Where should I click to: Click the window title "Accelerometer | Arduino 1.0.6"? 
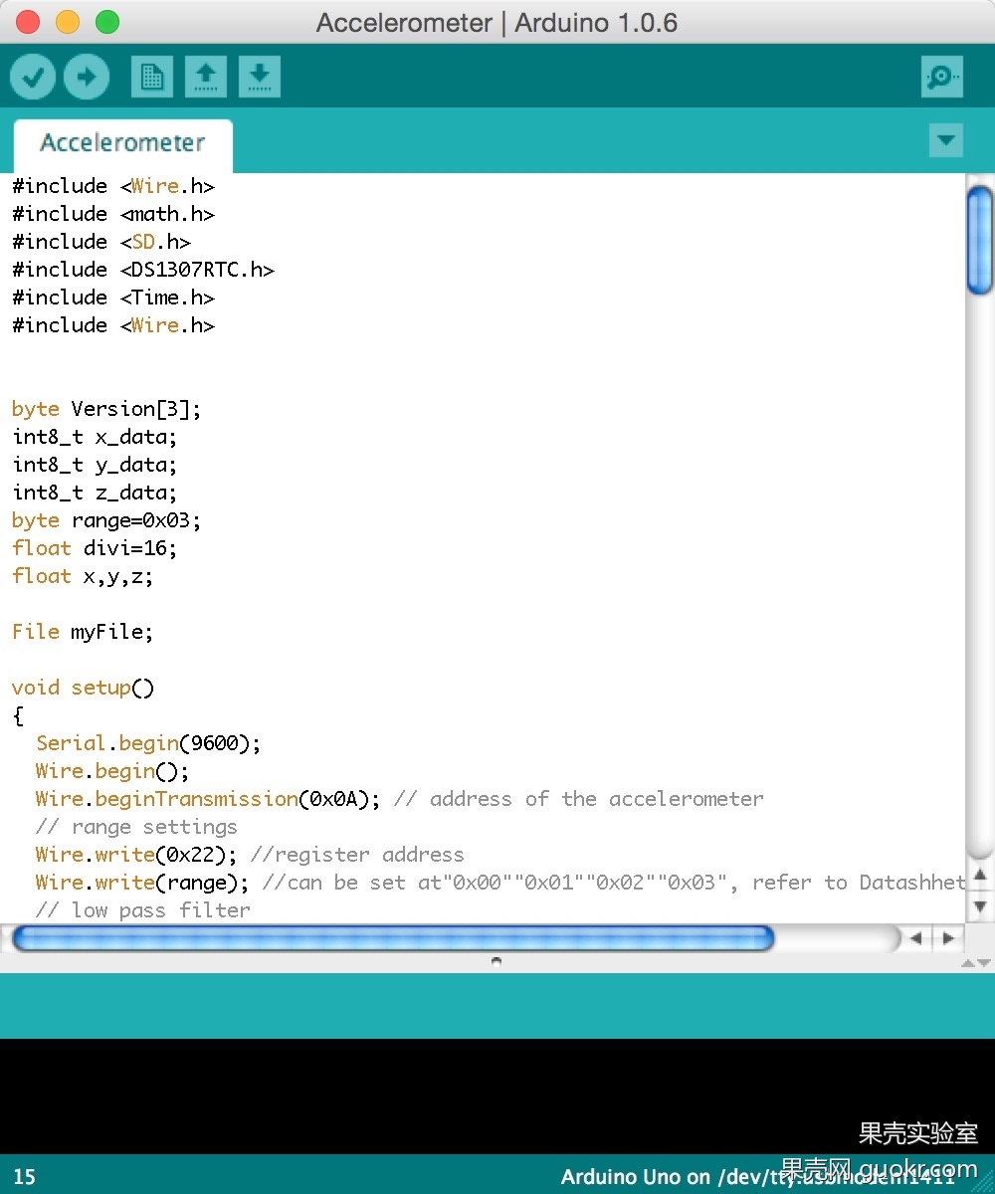(497, 23)
